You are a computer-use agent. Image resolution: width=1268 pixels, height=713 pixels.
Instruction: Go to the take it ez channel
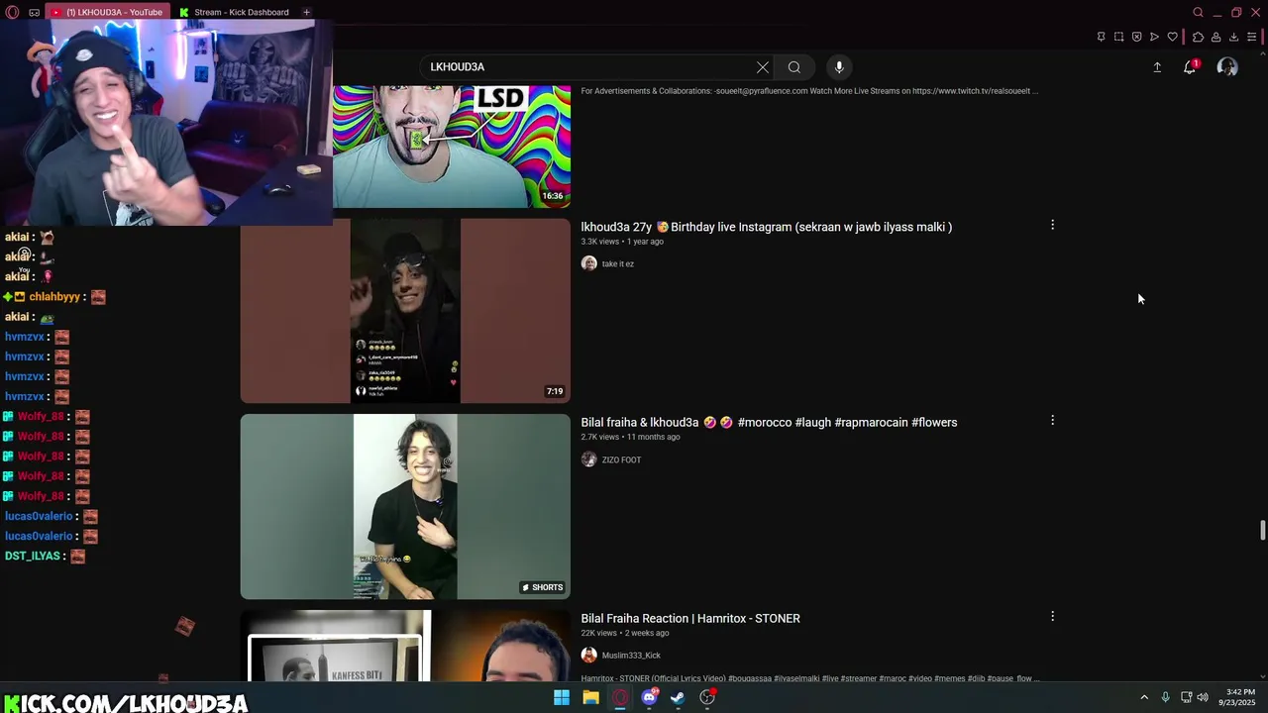tap(617, 264)
